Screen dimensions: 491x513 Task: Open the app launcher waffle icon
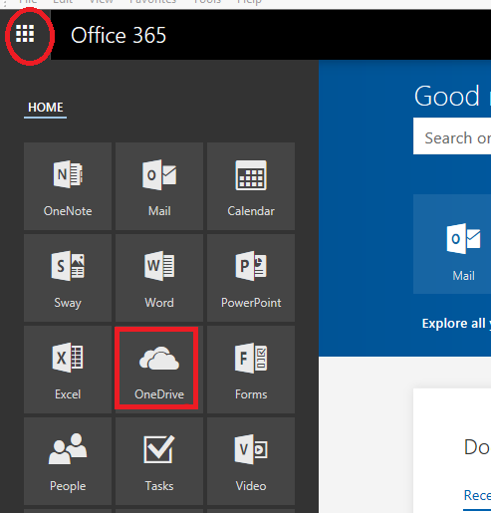(x=25, y=34)
